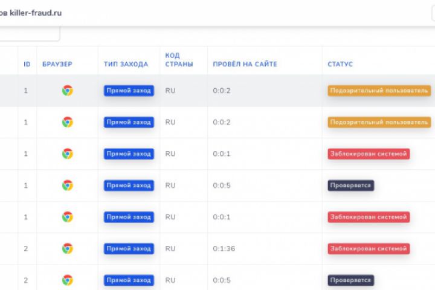Click Прямой заход badge in ID 2 0:0:5 row
The image size is (435, 290).
[129, 280]
